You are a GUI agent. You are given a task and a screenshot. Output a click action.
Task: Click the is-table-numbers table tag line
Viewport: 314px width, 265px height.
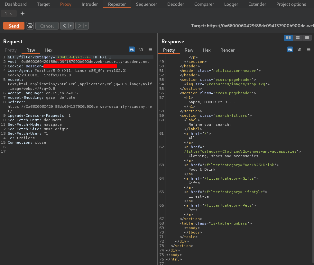coord(216,224)
